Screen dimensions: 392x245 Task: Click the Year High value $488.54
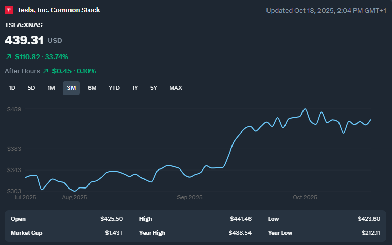click(240, 233)
